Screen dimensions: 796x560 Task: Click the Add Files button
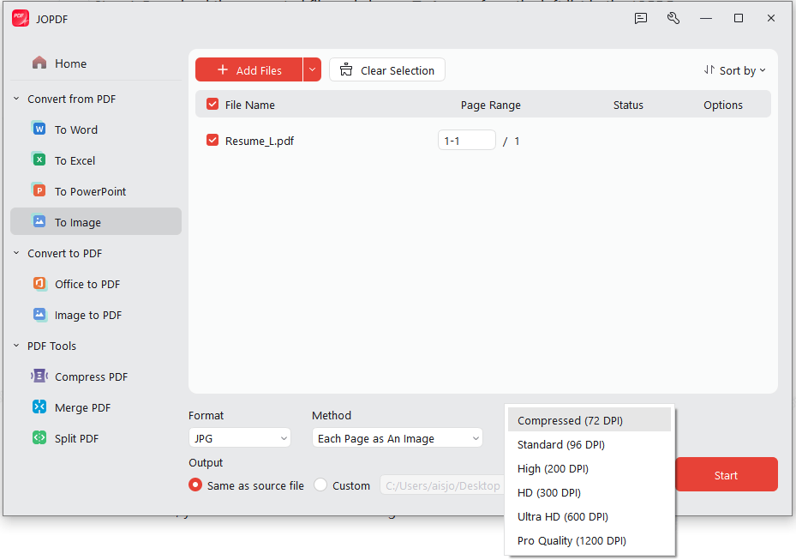tap(248, 69)
